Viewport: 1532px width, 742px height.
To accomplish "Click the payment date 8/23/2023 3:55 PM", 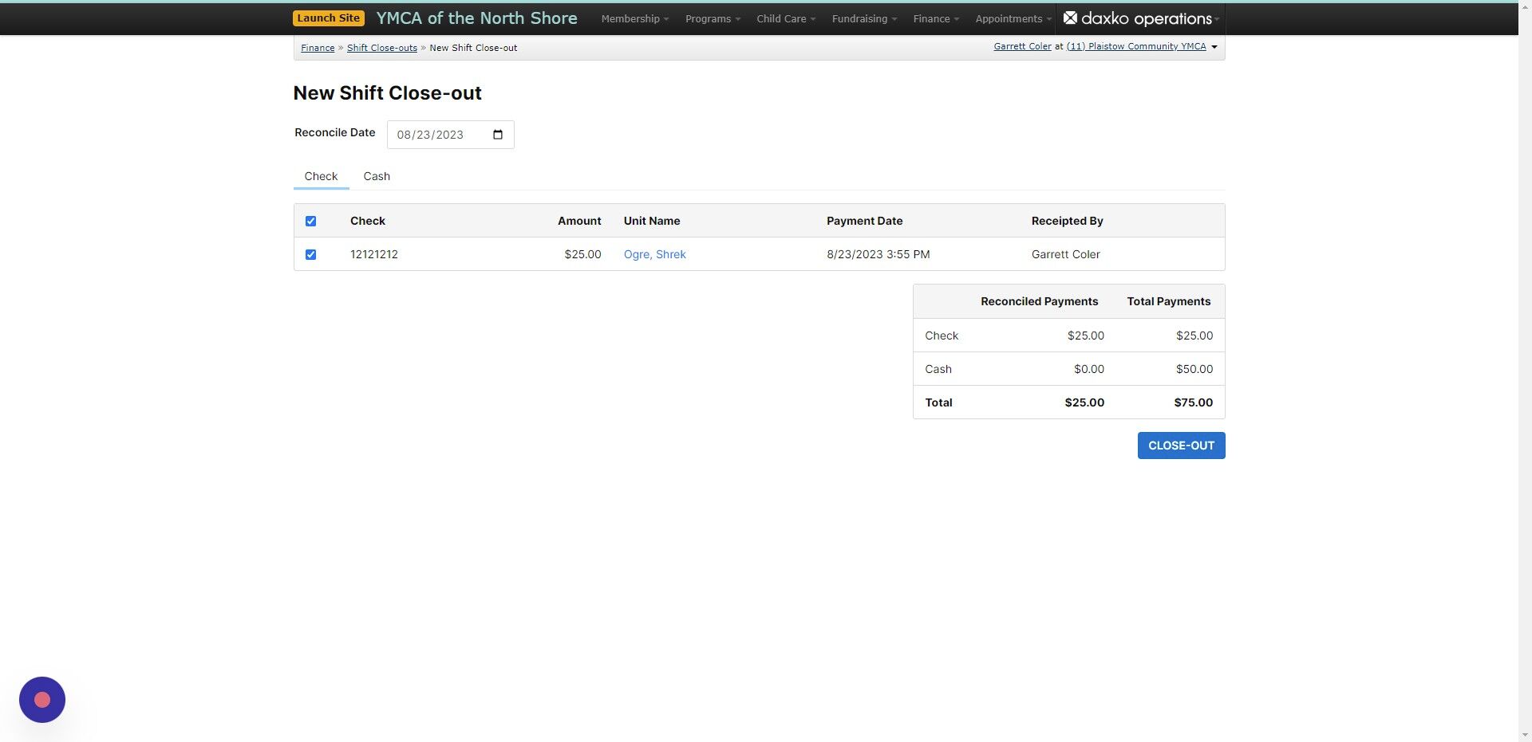I will [878, 254].
